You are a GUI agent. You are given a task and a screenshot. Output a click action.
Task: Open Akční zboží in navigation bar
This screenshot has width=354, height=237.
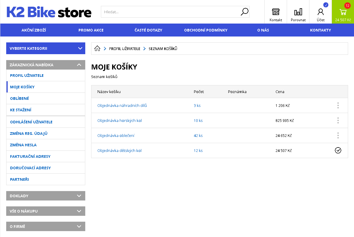[34, 30]
